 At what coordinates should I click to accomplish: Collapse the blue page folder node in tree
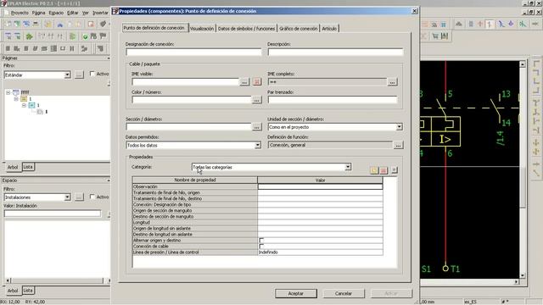click(24, 105)
